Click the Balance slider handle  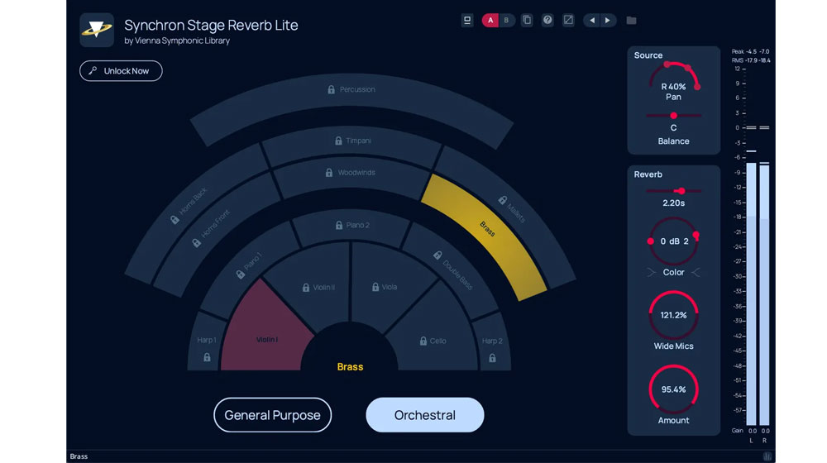coord(673,116)
